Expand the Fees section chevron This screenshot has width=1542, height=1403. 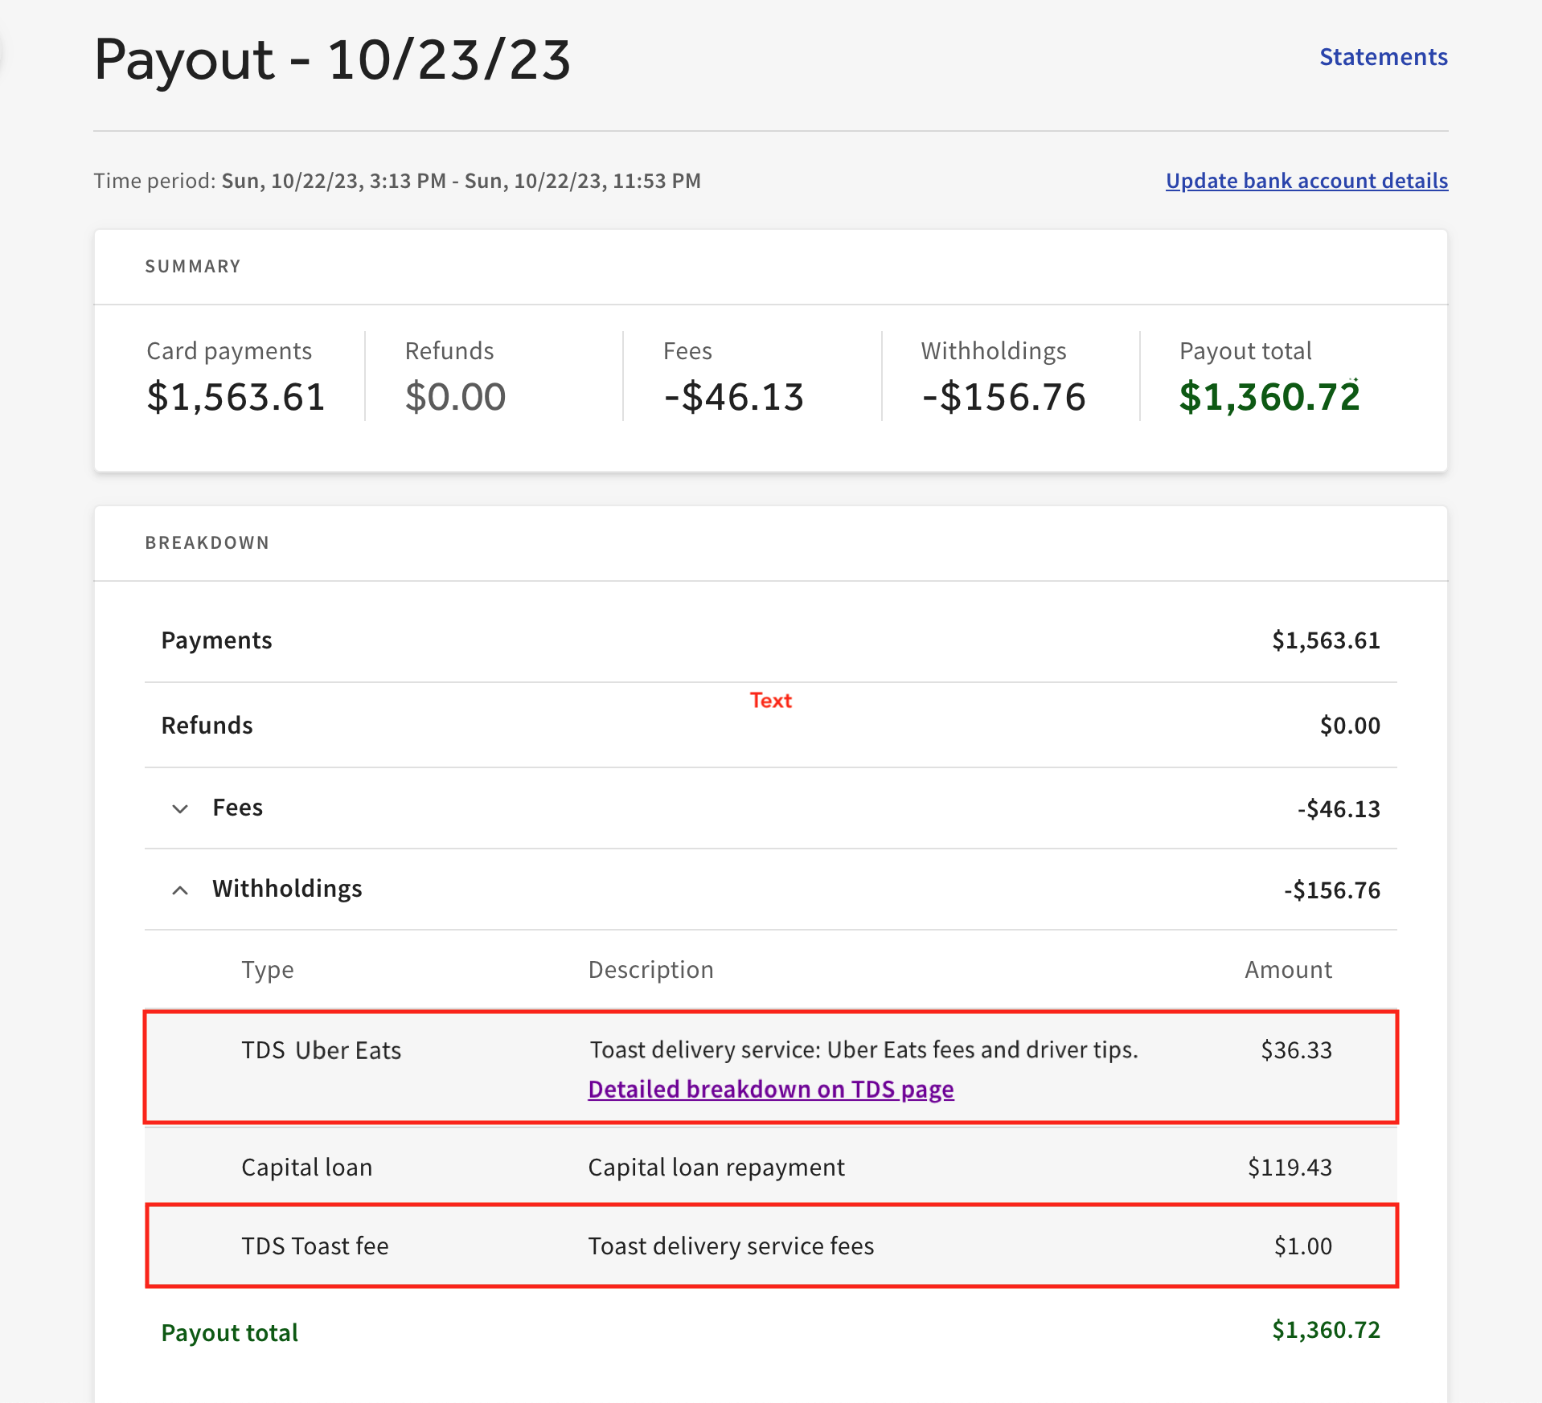(x=180, y=808)
